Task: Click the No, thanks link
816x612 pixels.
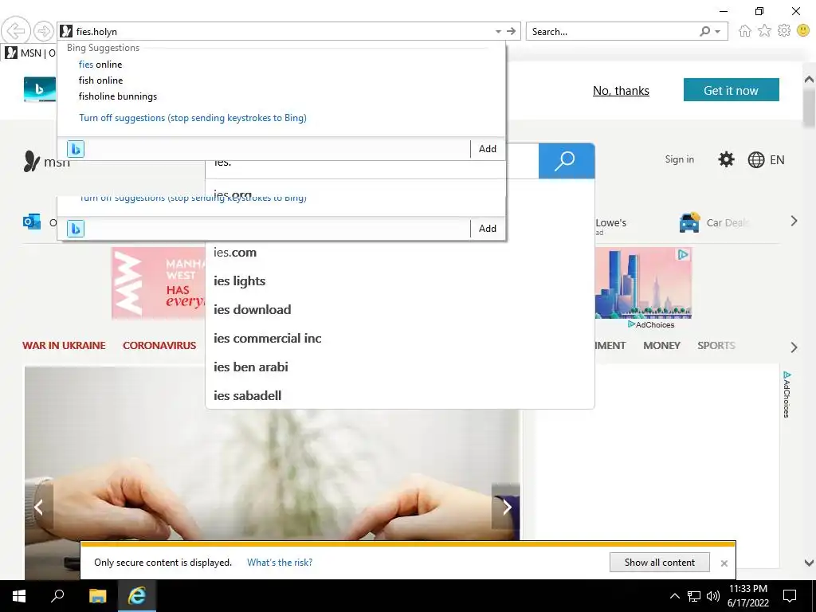Action: click(621, 91)
